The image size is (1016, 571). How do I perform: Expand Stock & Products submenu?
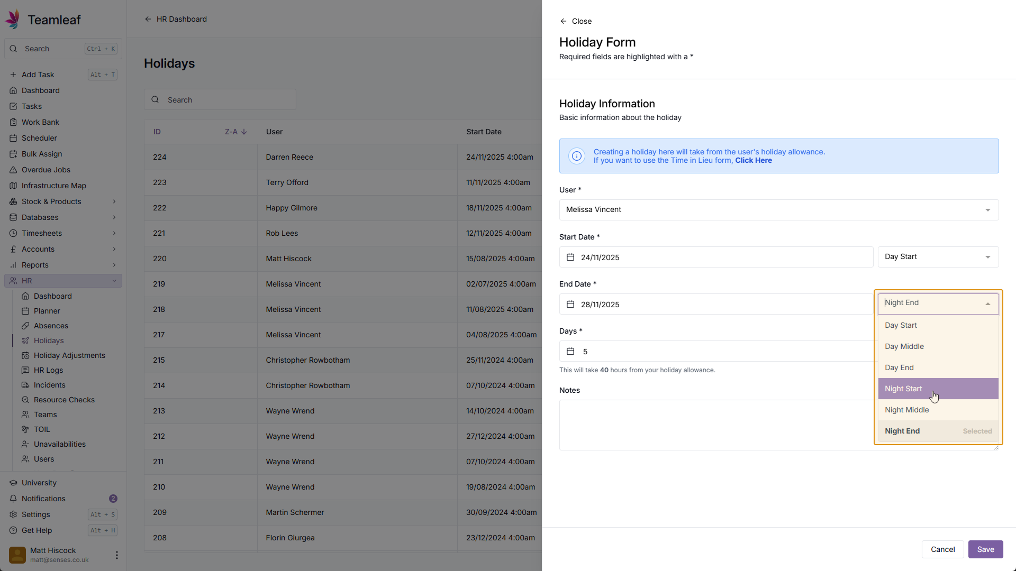pos(114,201)
